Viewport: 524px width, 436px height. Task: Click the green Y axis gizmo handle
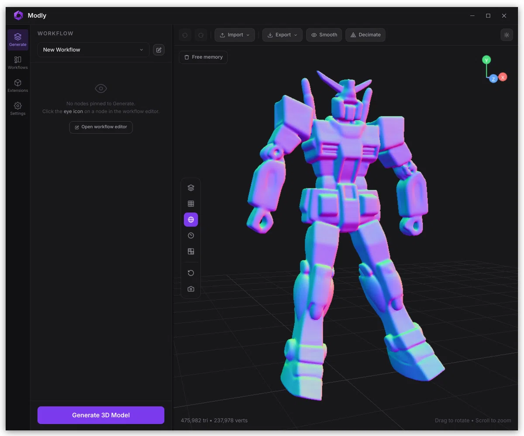(486, 60)
